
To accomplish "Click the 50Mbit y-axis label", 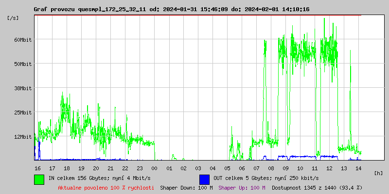I will click(23, 64).
